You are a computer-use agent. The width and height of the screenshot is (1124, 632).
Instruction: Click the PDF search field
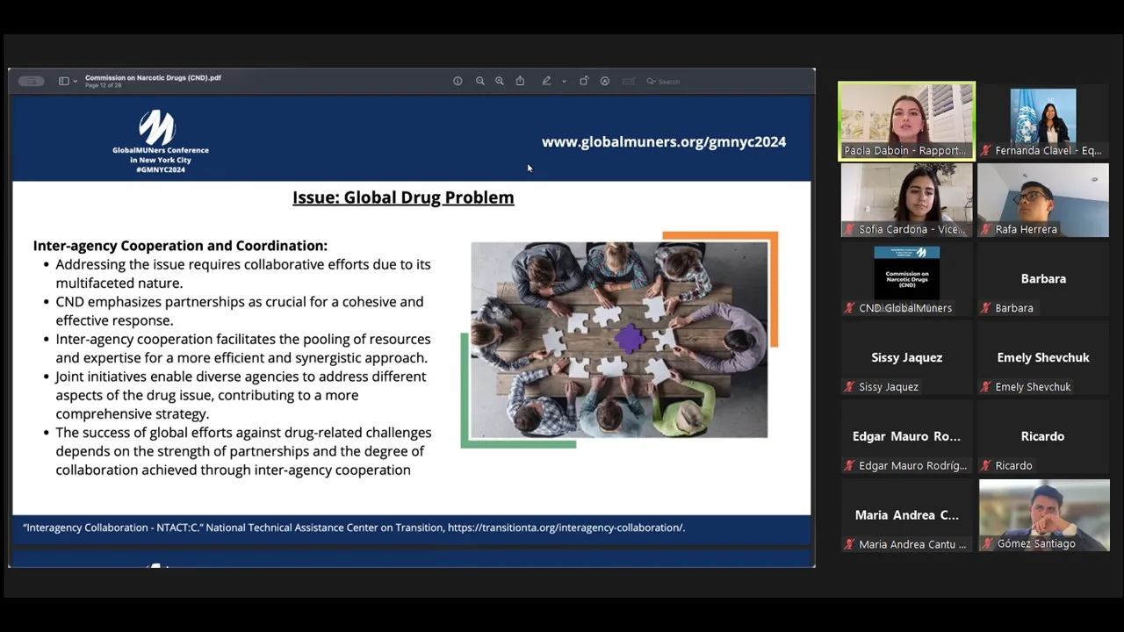(669, 82)
